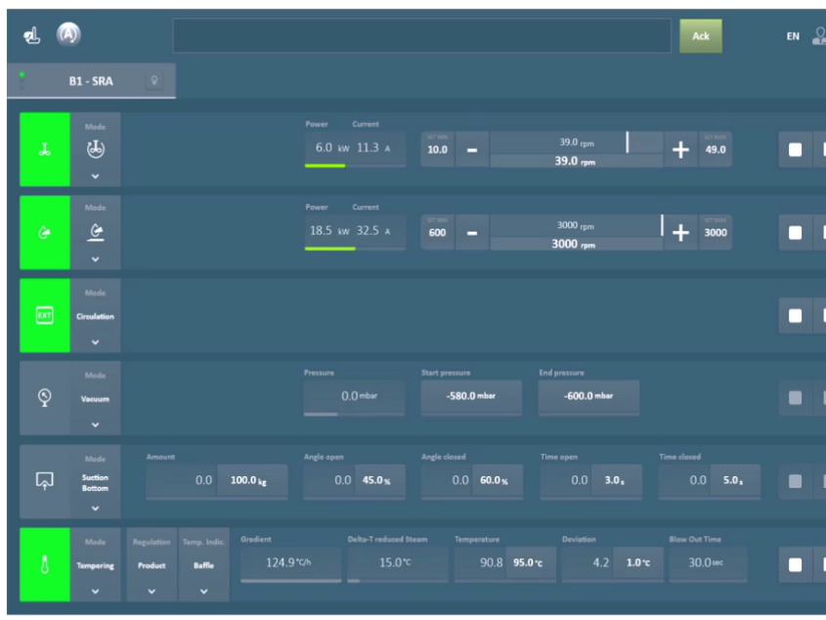Click the green homogenizer icon tile
The image size is (826, 620).
tap(45, 233)
